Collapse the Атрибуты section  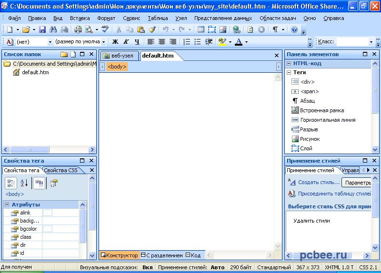click(7, 205)
